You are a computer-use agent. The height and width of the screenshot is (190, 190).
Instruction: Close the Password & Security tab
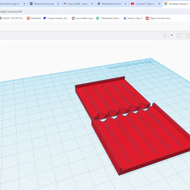58,4
